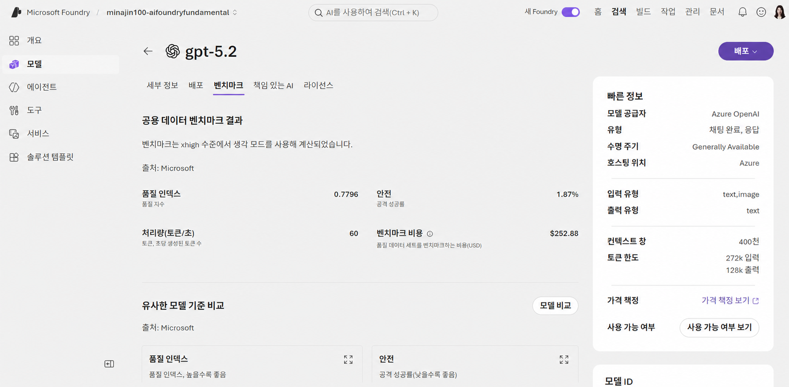Click the OpenAI logo next to gpt-5.2
The height and width of the screenshot is (387, 789).
(173, 52)
